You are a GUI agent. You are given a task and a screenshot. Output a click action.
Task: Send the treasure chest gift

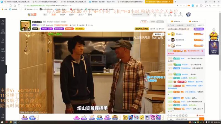click(99, 117)
